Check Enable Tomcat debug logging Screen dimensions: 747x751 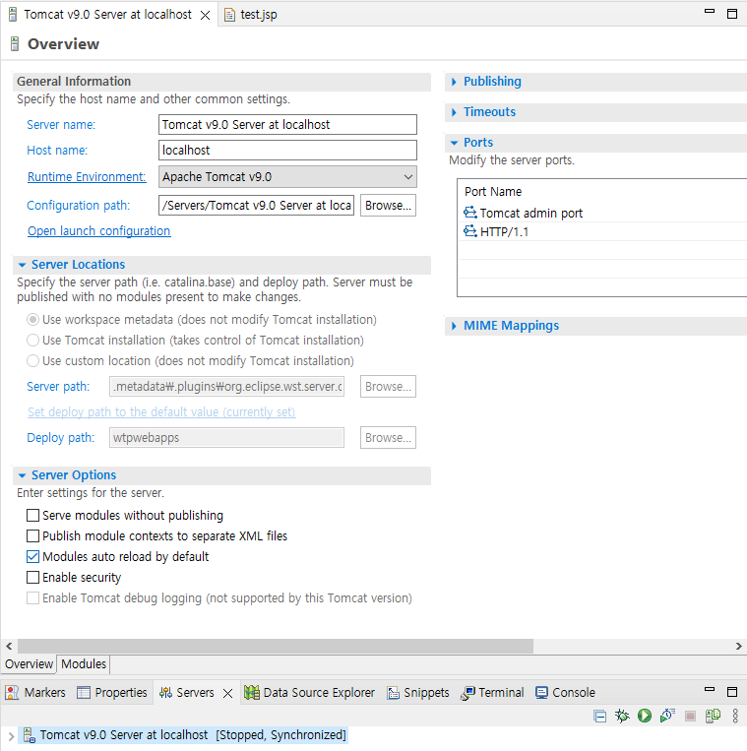click(32, 597)
